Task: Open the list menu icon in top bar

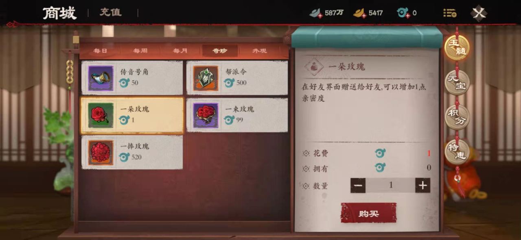Action: (x=450, y=13)
